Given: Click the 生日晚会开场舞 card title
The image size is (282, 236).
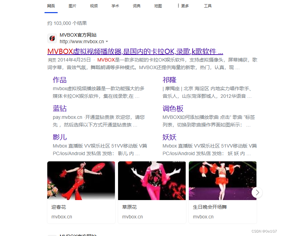Looking at the screenshot, I should (210, 207).
